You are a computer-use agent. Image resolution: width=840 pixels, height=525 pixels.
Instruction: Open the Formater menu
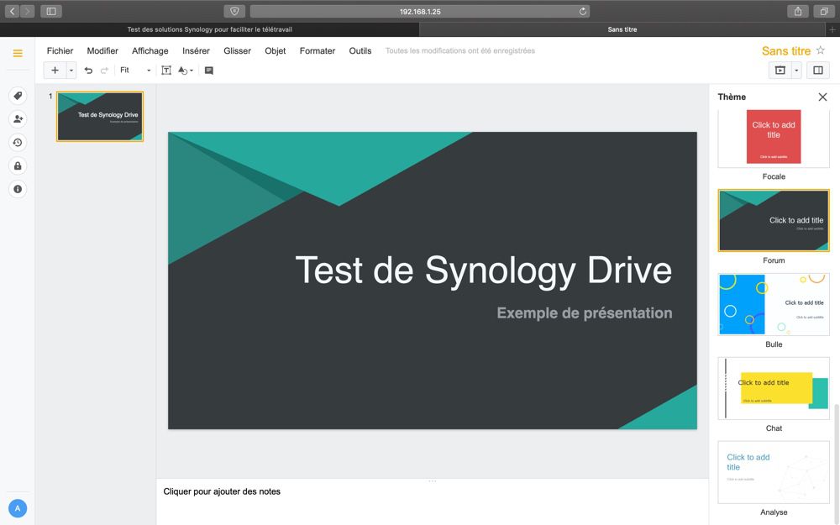coord(318,51)
